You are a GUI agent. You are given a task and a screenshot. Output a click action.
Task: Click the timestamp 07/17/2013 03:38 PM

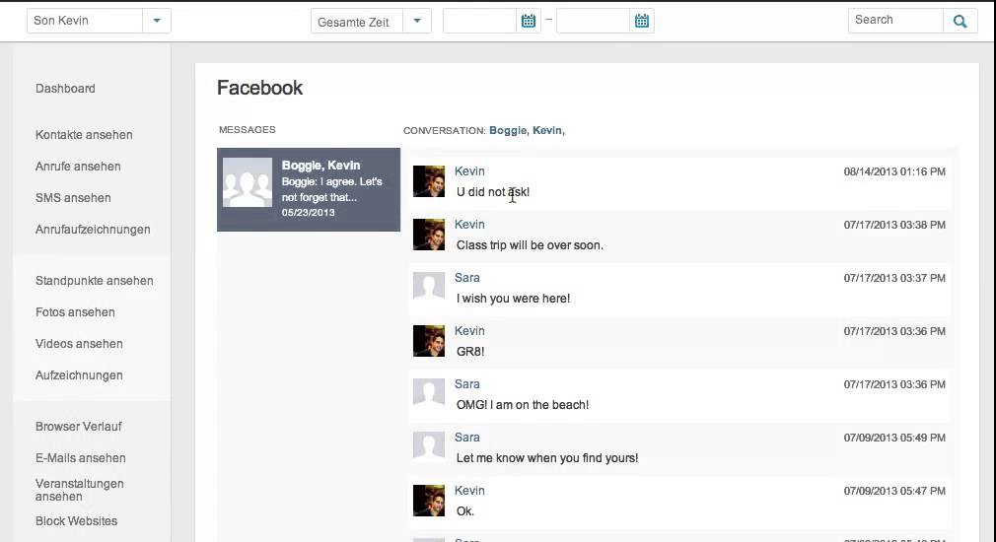[x=894, y=226]
